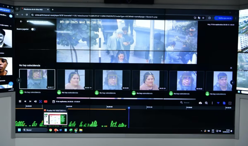
Task: Click the Buscar field in player toolbar
Action: (x=188, y=103)
